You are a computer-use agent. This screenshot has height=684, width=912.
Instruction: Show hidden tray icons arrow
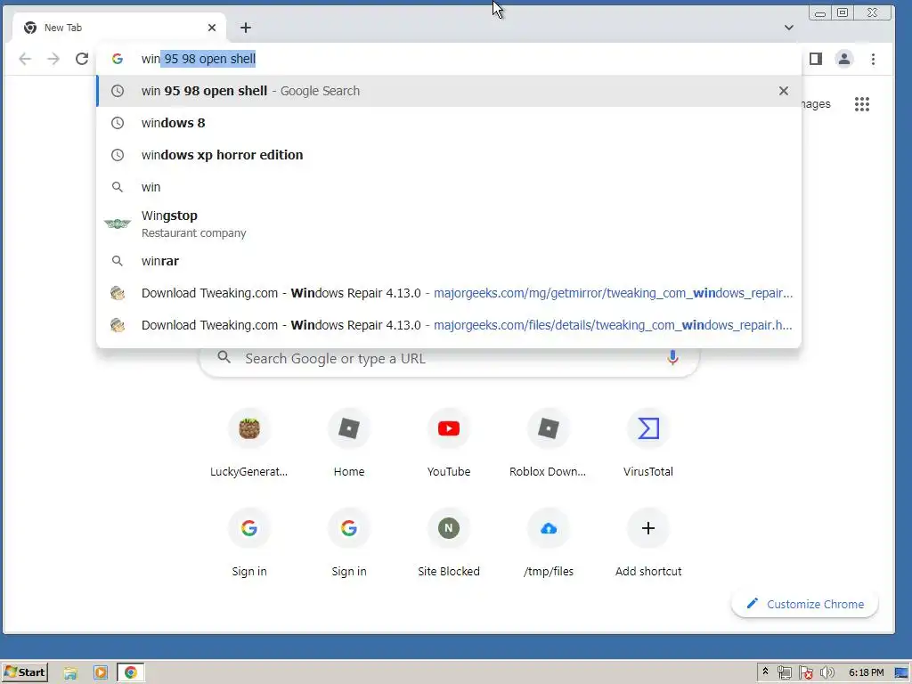tap(765, 672)
